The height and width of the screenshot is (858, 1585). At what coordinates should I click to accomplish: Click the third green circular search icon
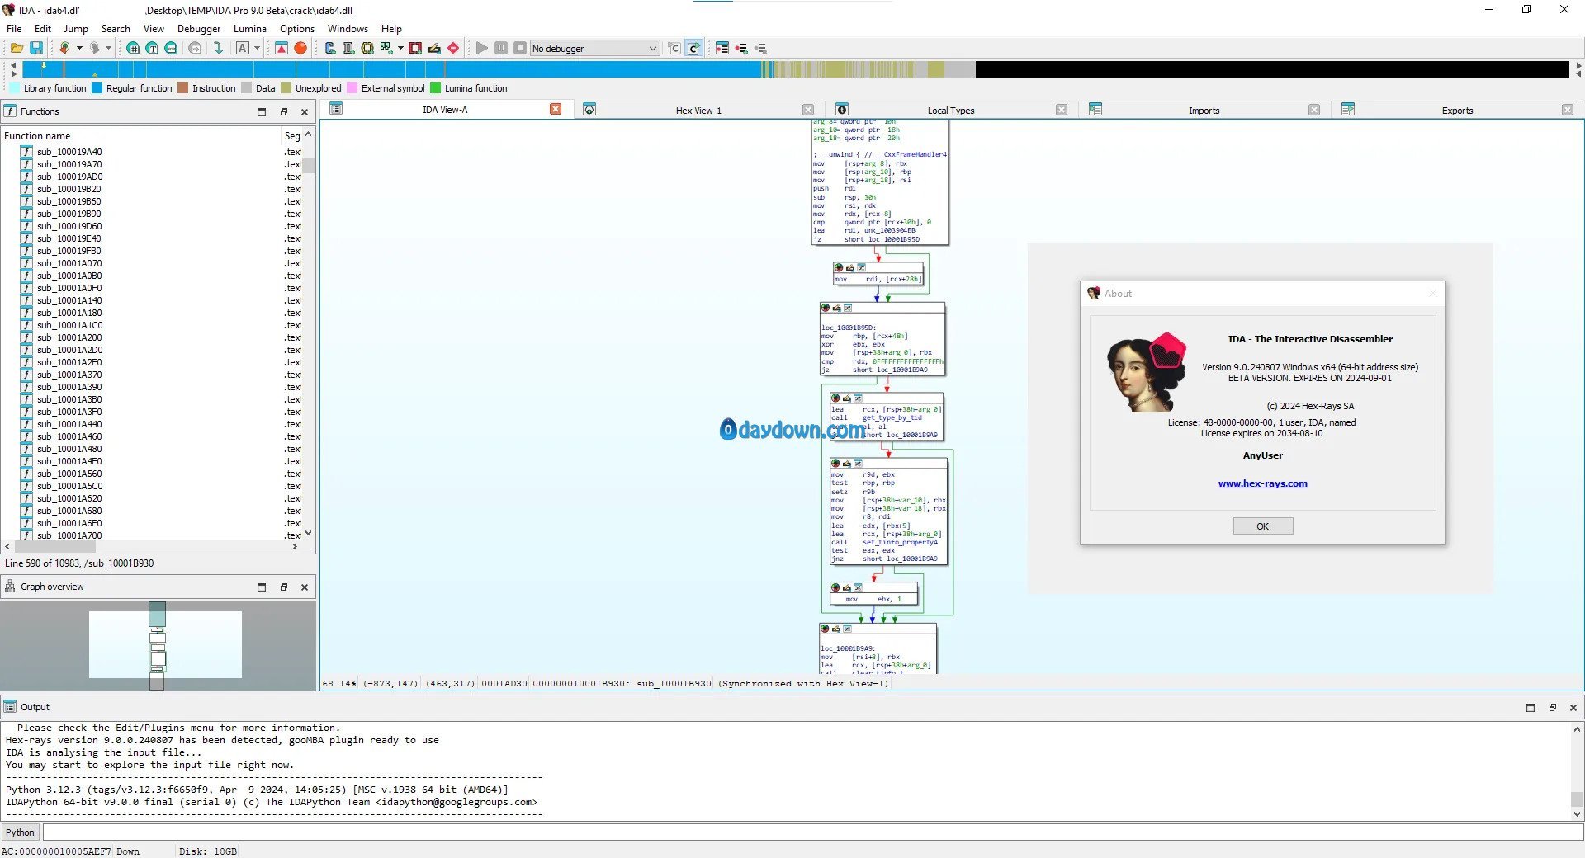(171, 49)
